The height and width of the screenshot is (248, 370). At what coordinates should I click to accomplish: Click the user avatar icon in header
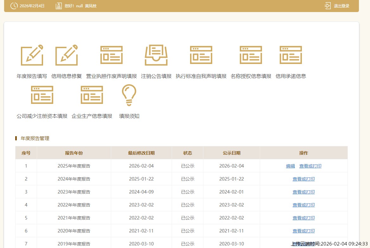click(x=59, y=6)
